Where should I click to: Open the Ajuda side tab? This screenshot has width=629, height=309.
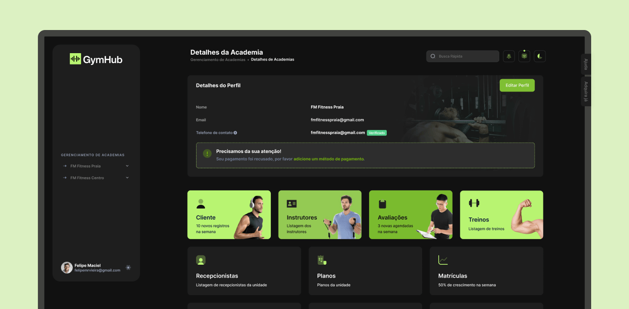click(586, 64)
